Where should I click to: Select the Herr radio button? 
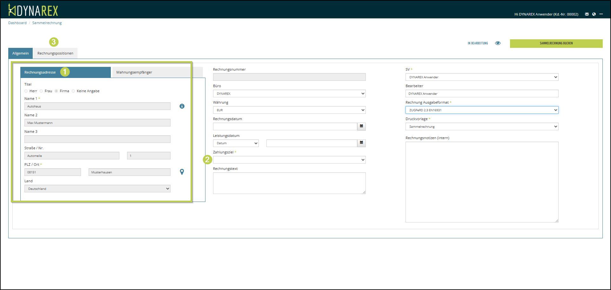click(26, 91)
